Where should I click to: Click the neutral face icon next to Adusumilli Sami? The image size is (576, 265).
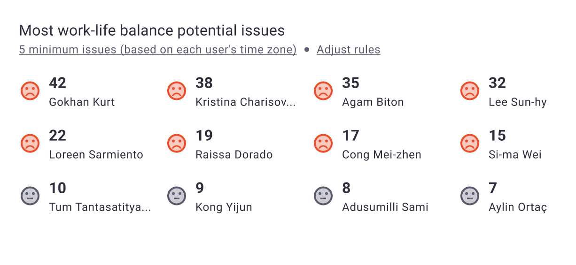(323, 196)
